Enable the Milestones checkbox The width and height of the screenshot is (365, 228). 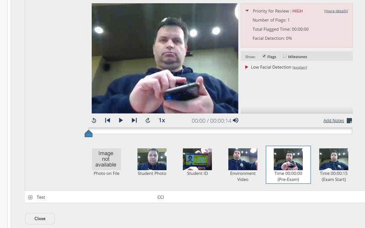click(x=284, y=56)
